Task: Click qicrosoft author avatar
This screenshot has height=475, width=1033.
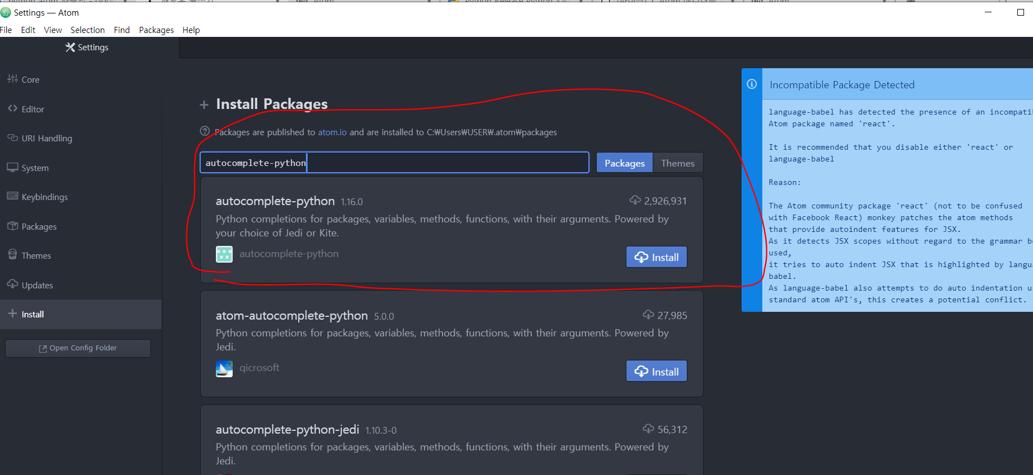Action: (224, 369)
